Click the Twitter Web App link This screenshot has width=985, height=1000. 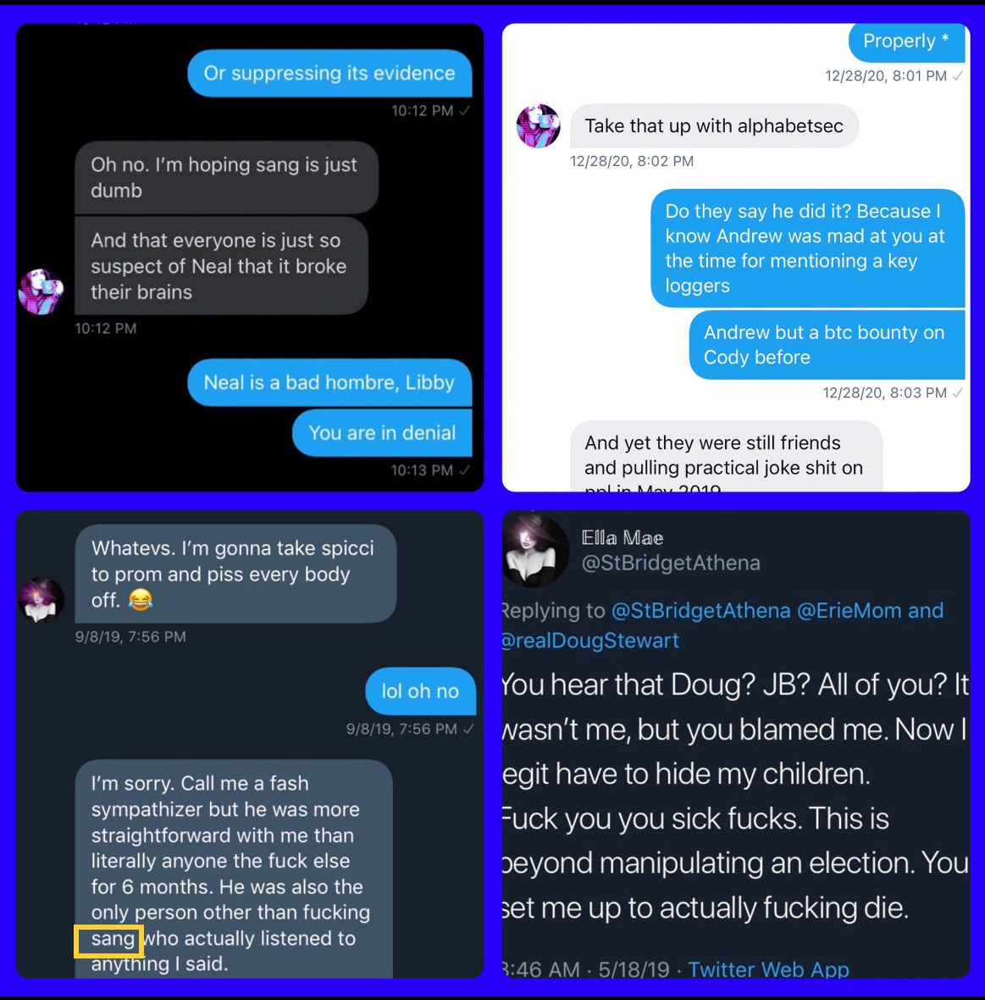tap(768, 969)
